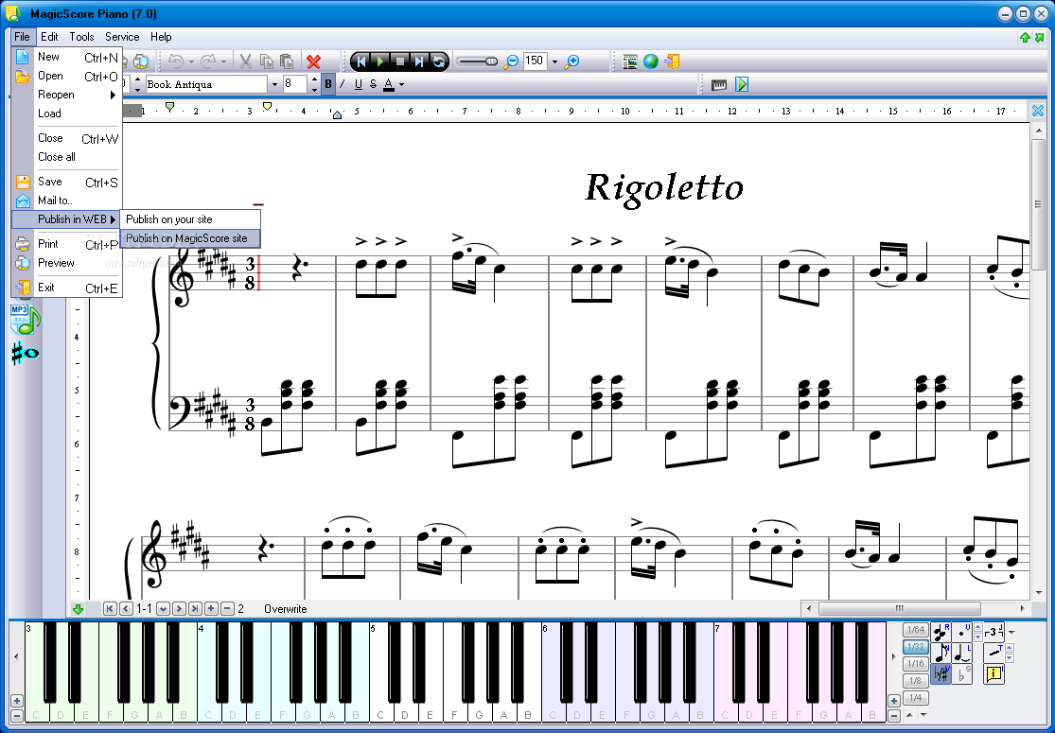Go to first page navigation button
The height and width of the screenshot is (733, 1055).
[110, 608]
